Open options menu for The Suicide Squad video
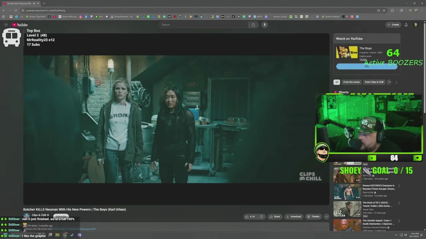This screenshot has width=426, height=239. [399, 221]
